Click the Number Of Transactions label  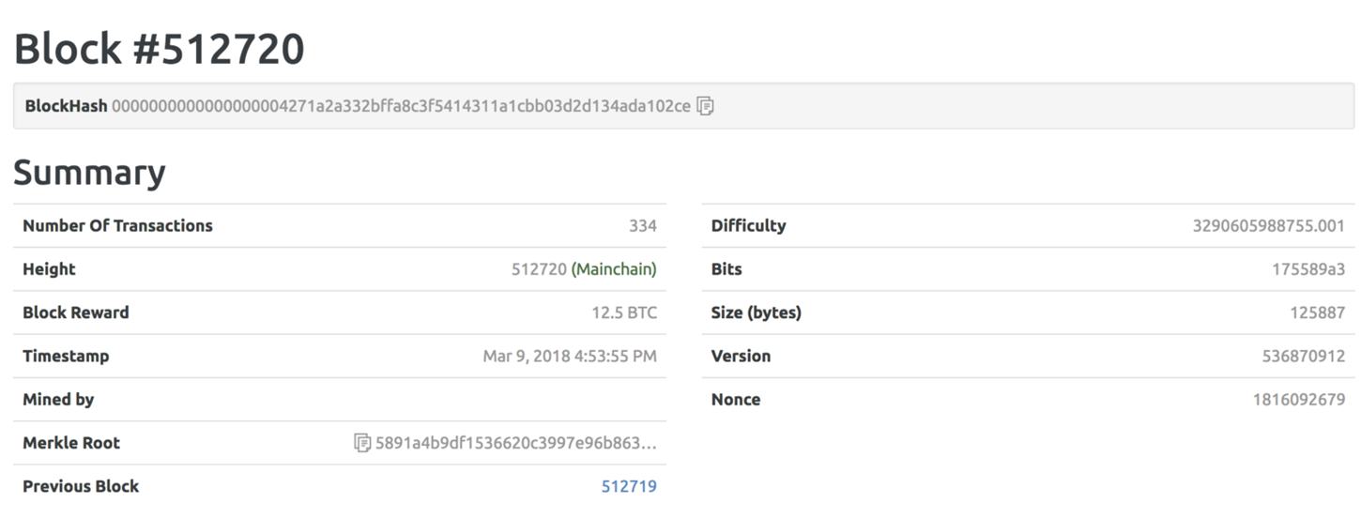(x=117, y=225)
